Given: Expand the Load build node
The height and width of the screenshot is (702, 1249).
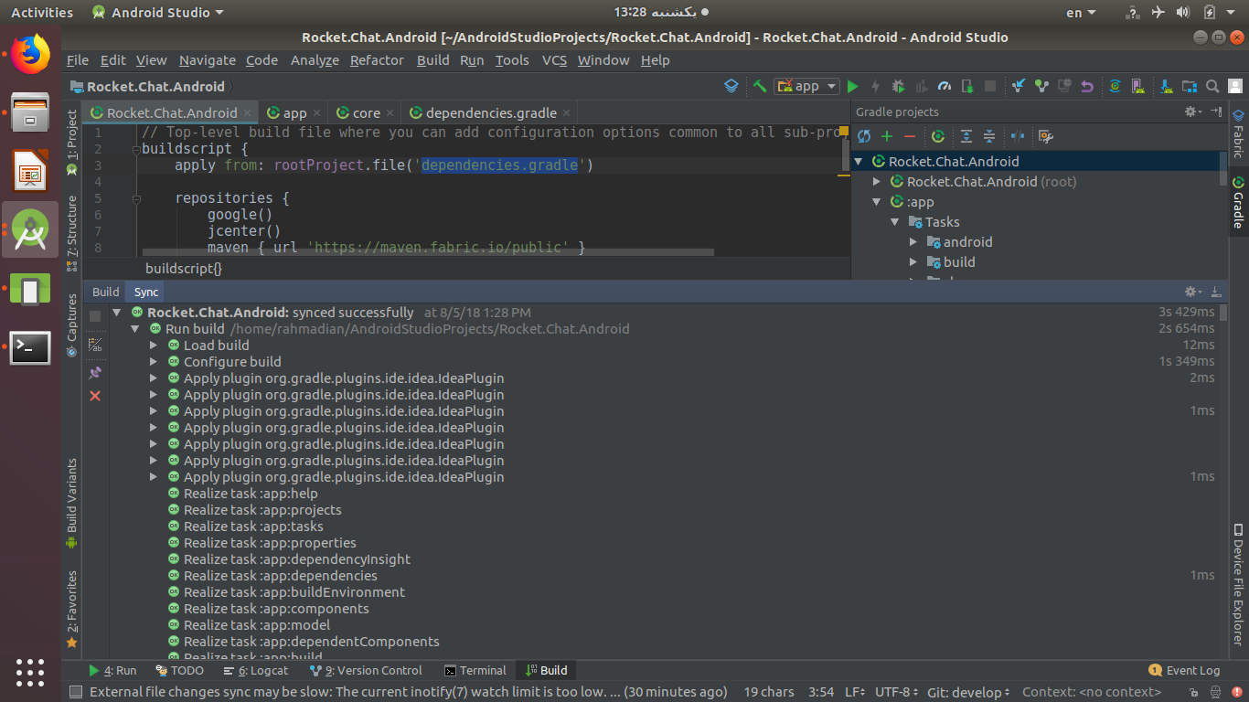Looking at the screenshot, I should click(x=154, y=346).
